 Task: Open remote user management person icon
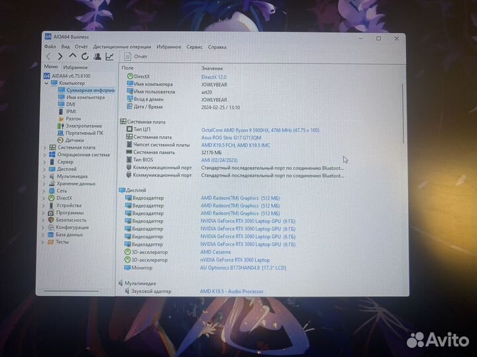click(97, 56)
